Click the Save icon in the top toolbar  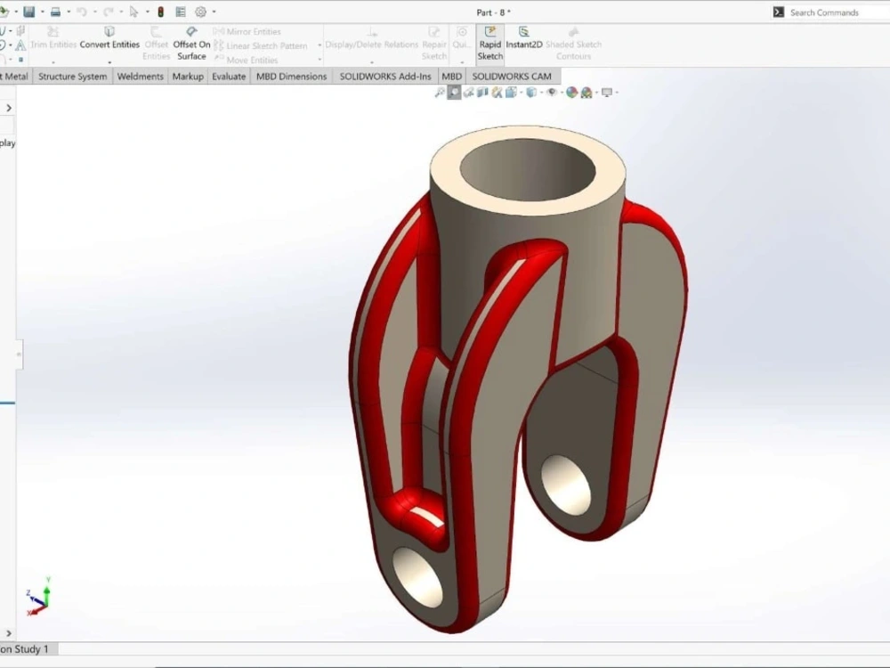coord(29,12)
